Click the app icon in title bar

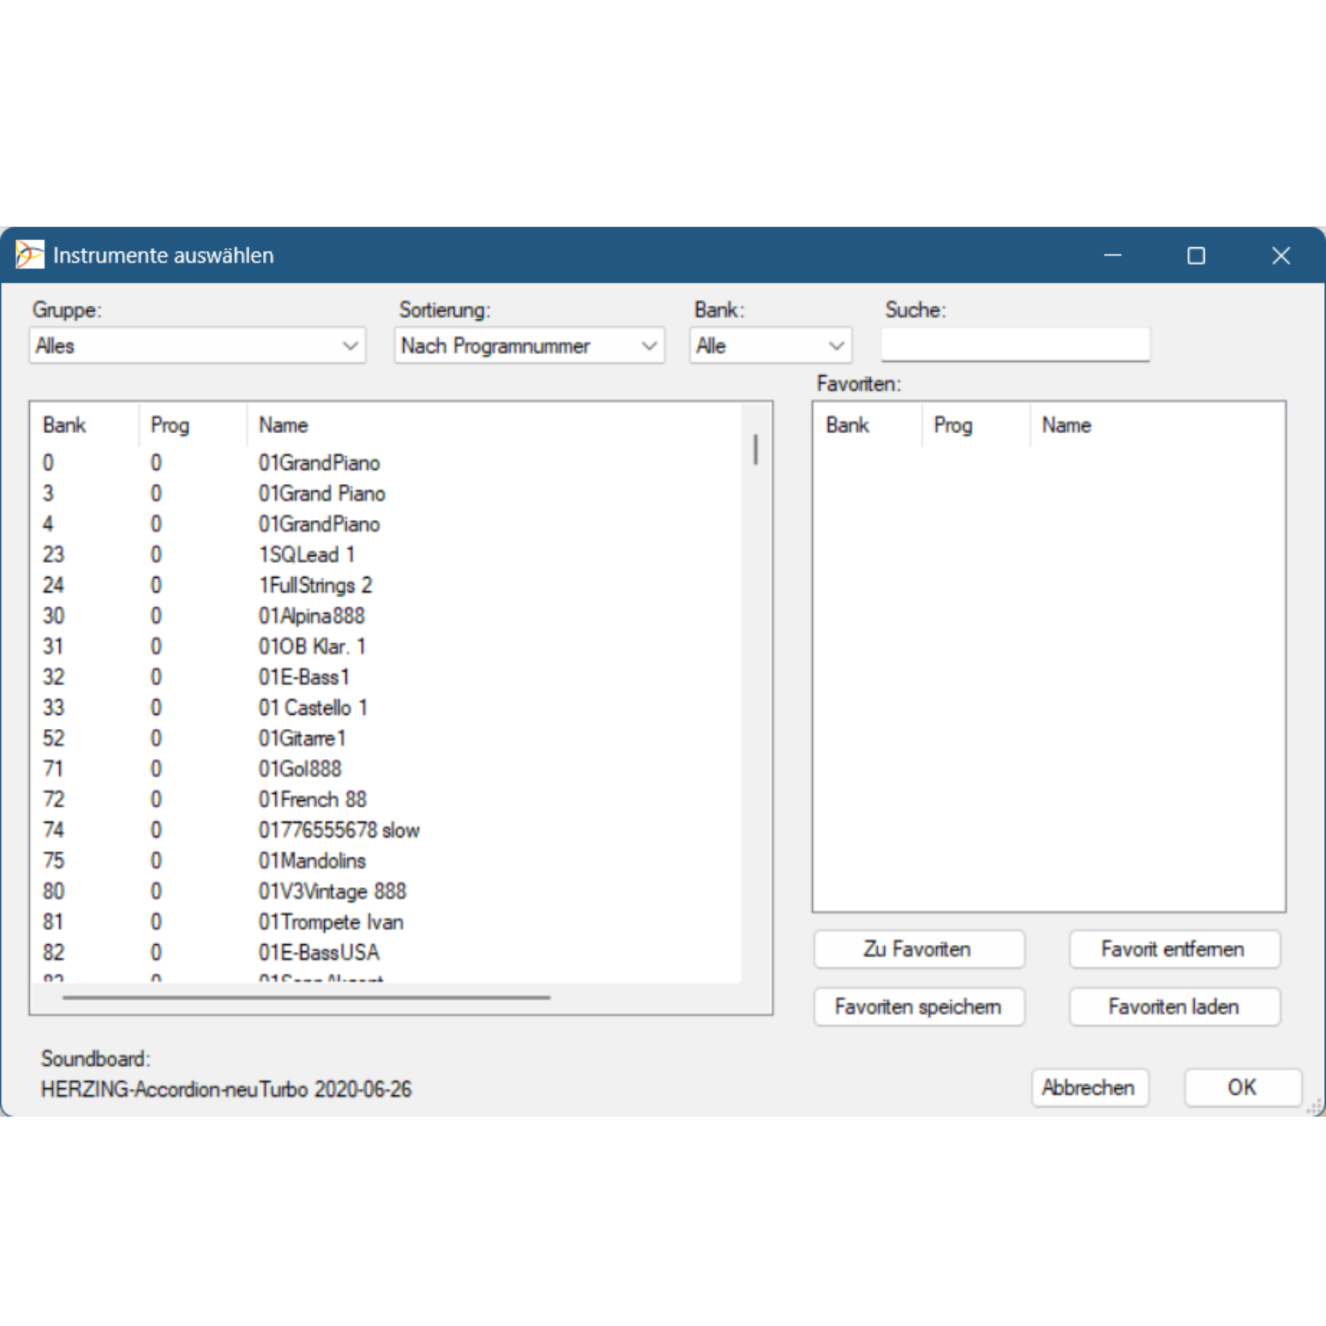[x=30, y=255]
